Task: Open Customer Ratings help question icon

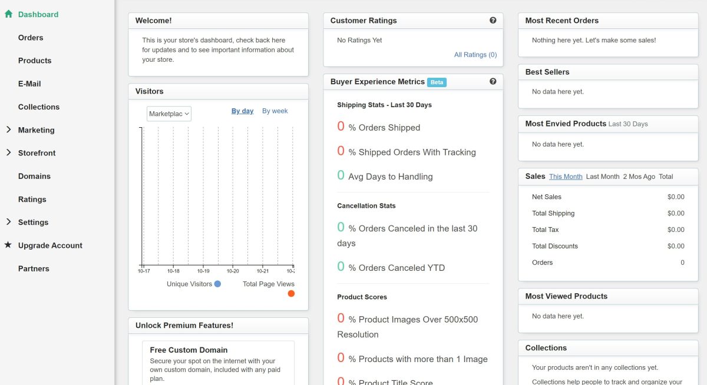Action: pos(493,20)
